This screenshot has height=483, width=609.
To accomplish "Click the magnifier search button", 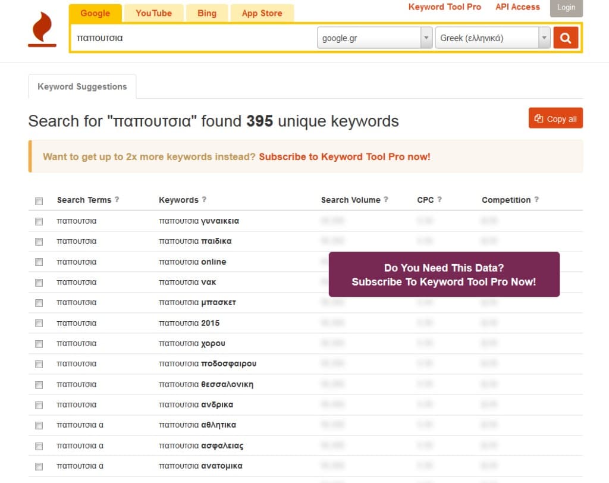I will [x=566, y=38].
